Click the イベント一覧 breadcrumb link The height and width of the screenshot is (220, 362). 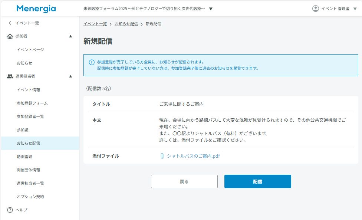(x=95, y=24)
